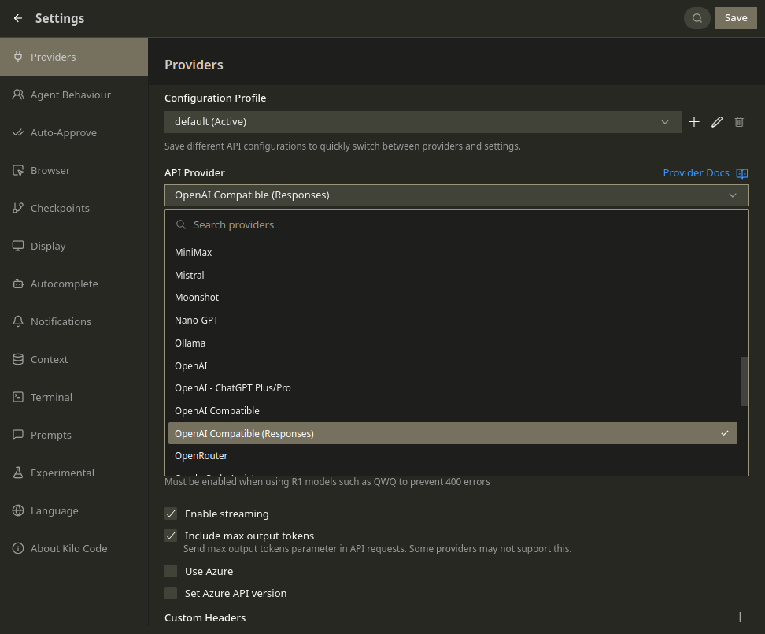This screenshot has width=765, height=634.
Task: Open the Display monitor icon
Action: (x=18, y=246)
